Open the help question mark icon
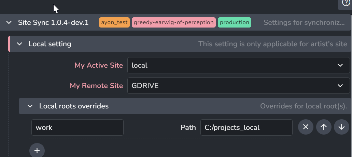 coord(346,3)
